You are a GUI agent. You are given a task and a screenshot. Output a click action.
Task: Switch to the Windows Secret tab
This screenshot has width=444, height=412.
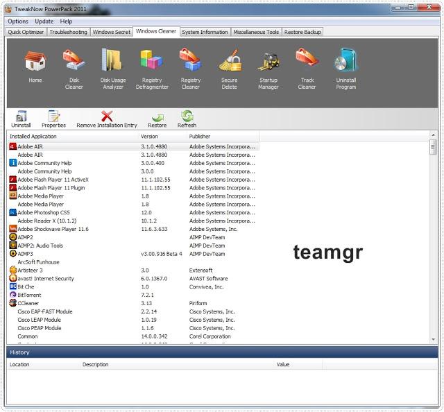112,32
